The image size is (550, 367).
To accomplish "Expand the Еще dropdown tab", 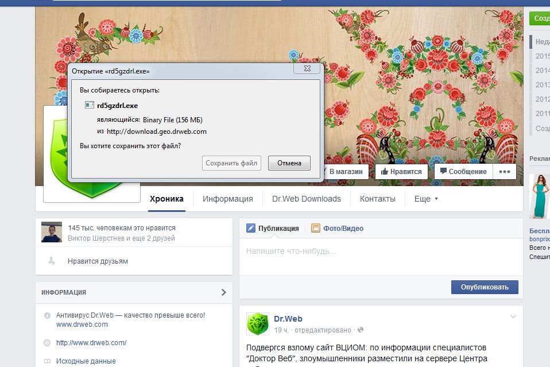I will 426,199.
